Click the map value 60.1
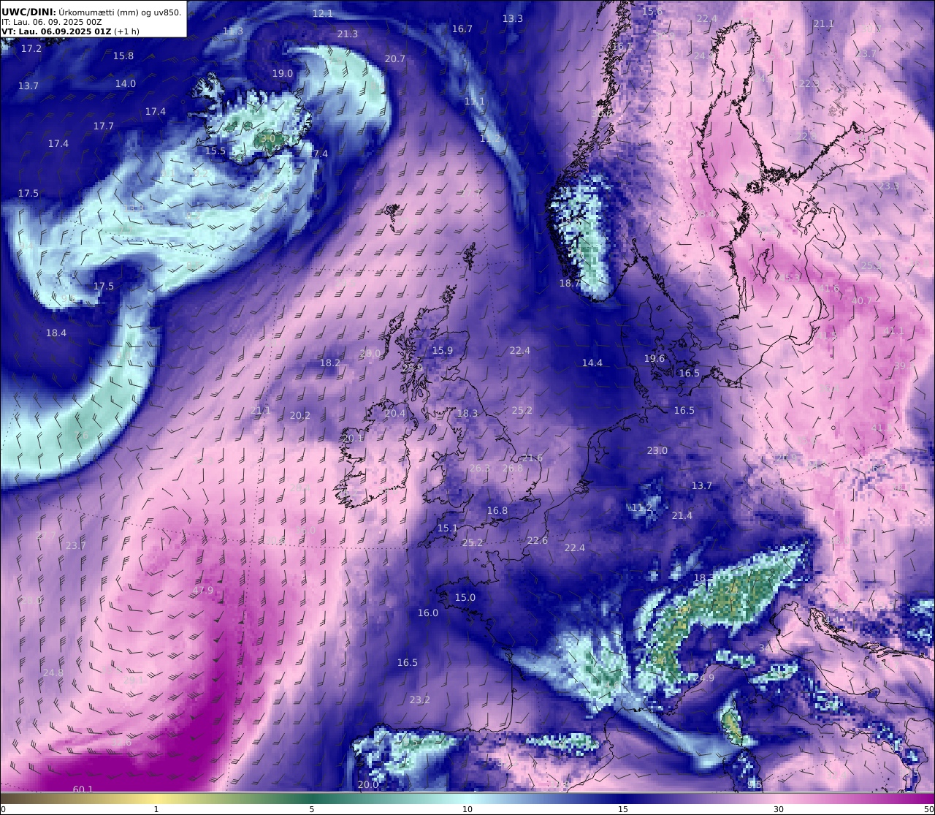This screenshot has width=935, height=815. click(83, 789)
